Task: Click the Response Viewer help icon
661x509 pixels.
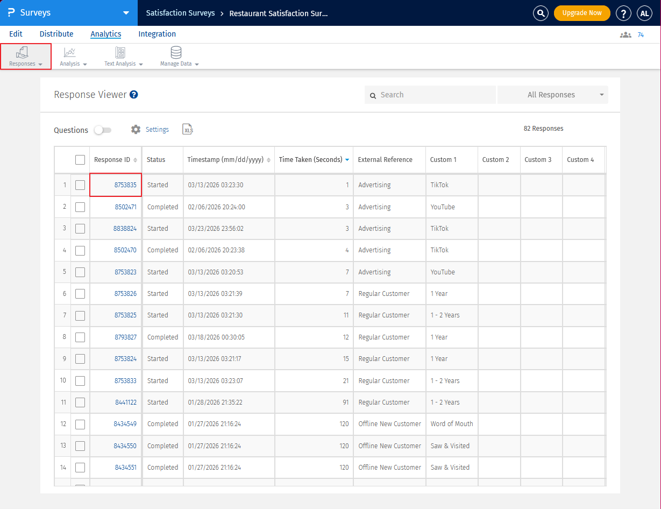Action: 134,95
